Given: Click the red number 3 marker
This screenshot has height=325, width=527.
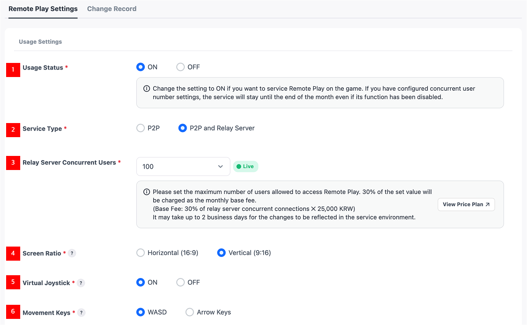Looking at the screenshot, I should [13, 162].
